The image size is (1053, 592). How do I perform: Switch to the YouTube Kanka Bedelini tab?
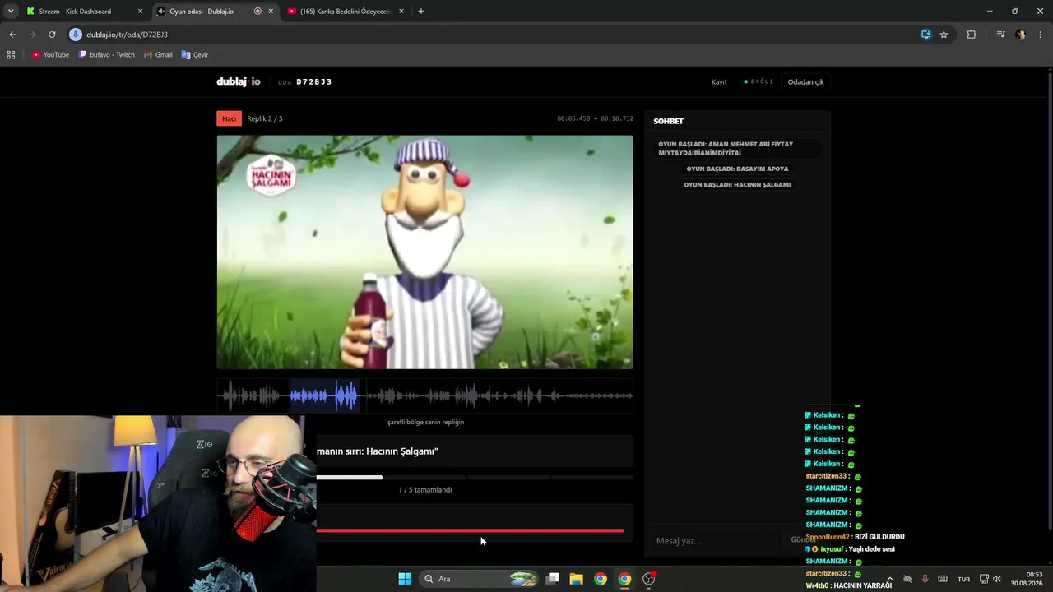tap(346, 12)
